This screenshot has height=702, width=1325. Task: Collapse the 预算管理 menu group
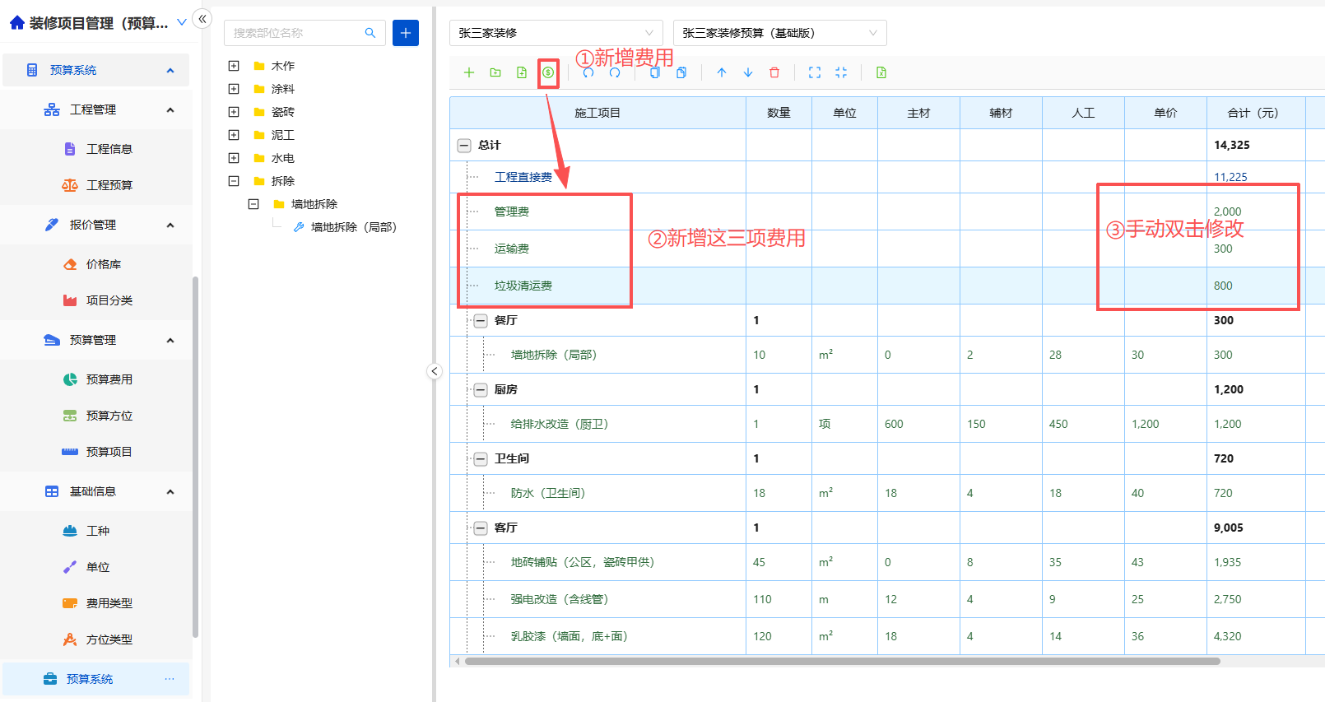pyautogui.click(x=170, y=340)
